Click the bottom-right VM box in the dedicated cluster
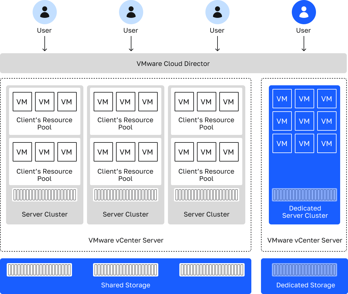The height and width of the screenshot is (294, 348). [x=327, y=143]
